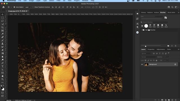The image size is (180, 101).
Task: Open Auto-Select Layer dropdown
Action: 28,7
